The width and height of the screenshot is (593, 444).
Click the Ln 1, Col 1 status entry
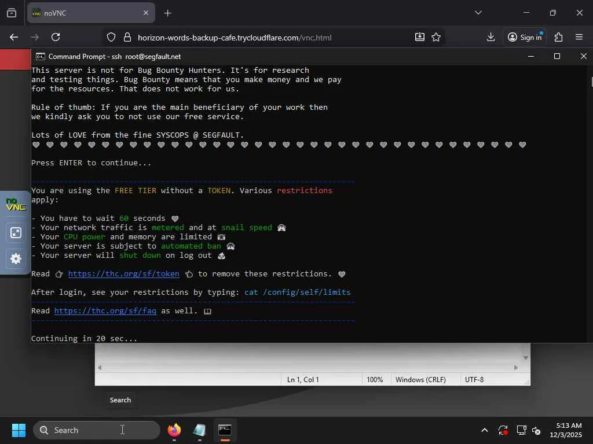point(302,379)
